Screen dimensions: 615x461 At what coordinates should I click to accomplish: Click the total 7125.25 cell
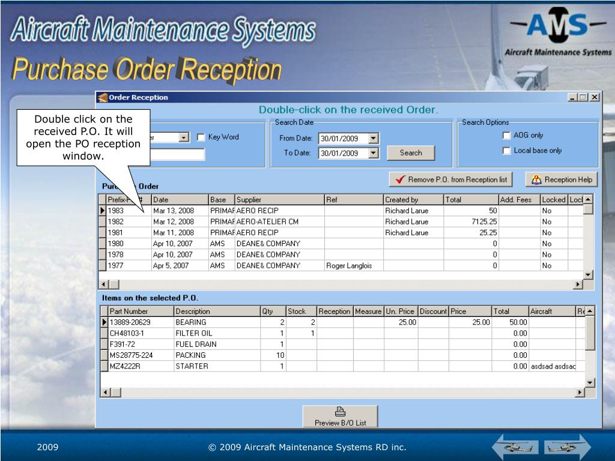tap(471, 221)
